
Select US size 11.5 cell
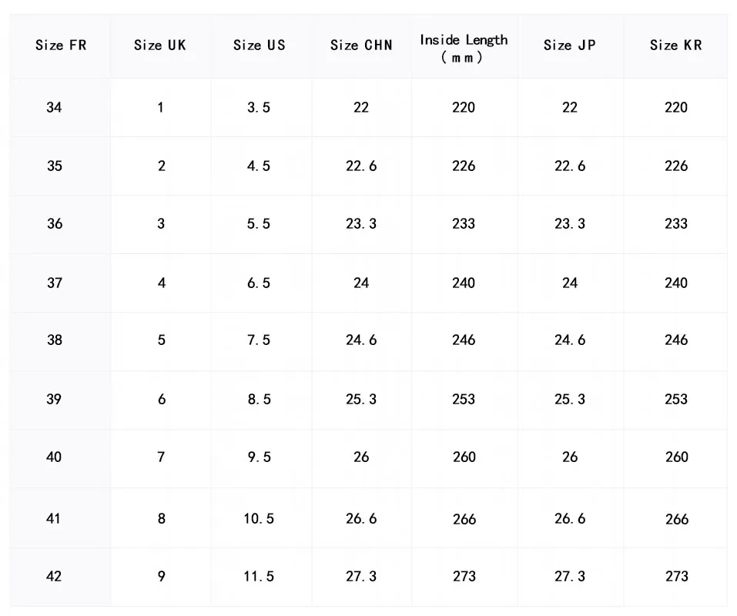click(259, 577)
